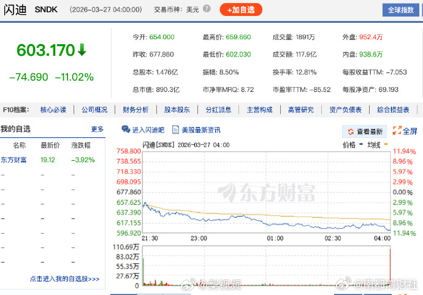This screenshot has width=423, height=295.
Task: Toggle the orange 均线 legend marker
Action: click(386, 144)
